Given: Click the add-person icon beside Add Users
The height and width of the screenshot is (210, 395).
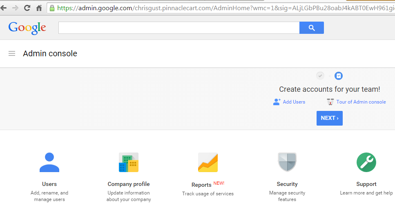Looking at the screenshot, I should [x=277, y=102].
